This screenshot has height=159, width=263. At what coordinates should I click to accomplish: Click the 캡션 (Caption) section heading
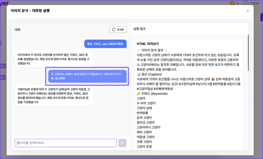click(150, 74)
